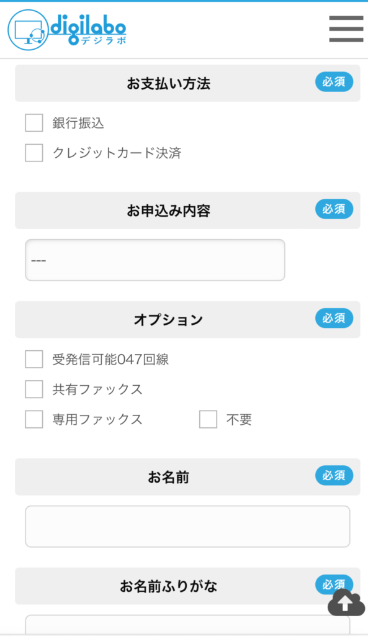Click the 必須 badge beside お申込み内容
The image size is (368, 636).
coord(334,209)
